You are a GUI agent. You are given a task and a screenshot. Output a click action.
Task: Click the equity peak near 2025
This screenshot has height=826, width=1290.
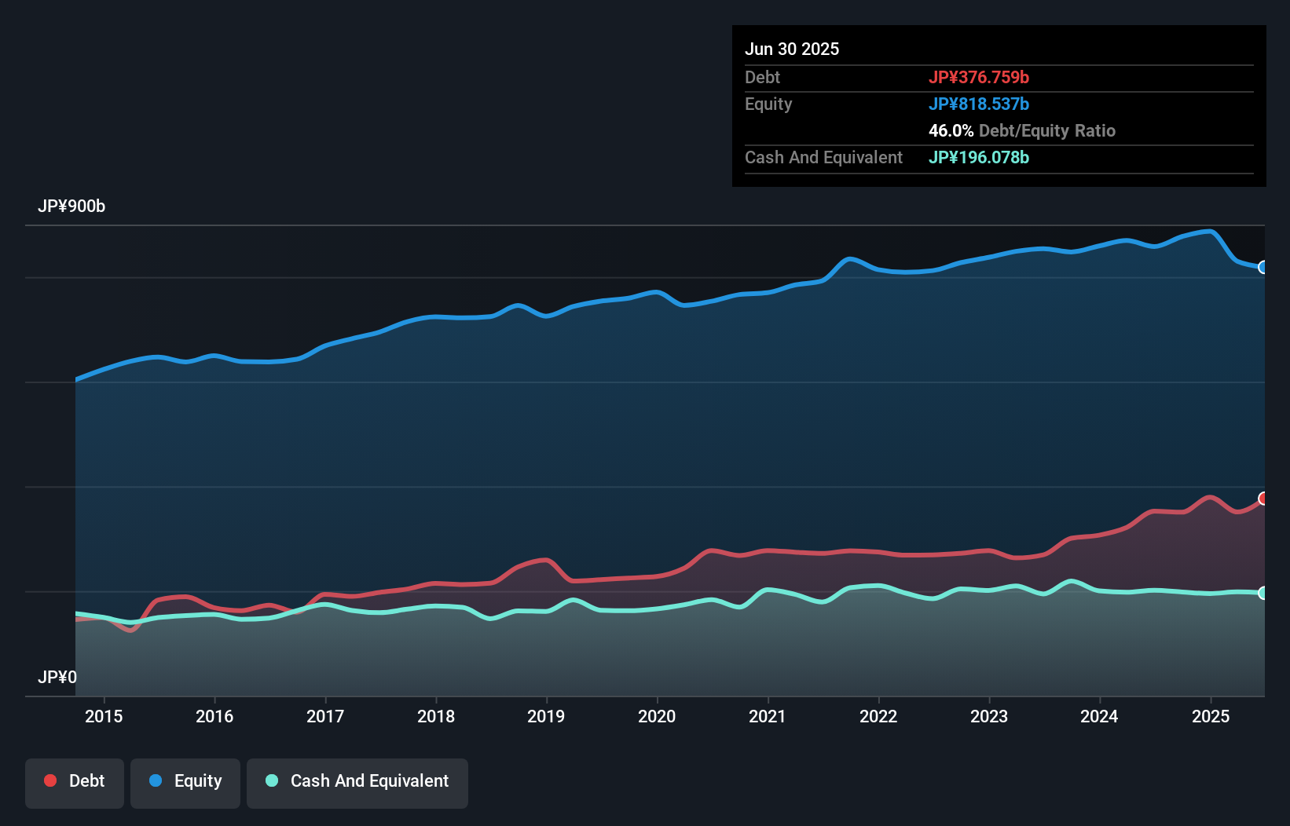[1207, 230]
